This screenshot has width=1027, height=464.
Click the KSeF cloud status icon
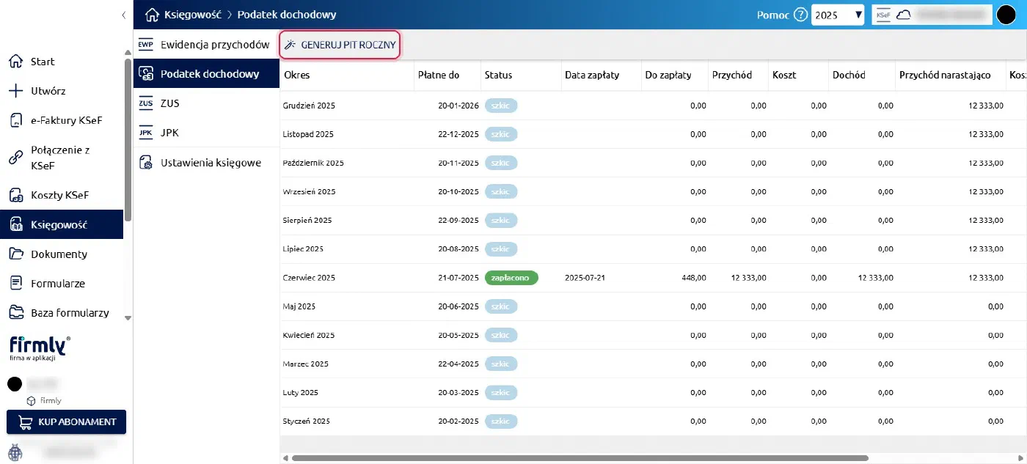[x=903, y=15]
